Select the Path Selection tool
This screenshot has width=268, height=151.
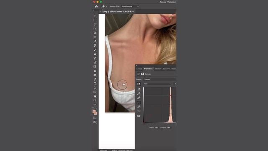coord(95,88)
